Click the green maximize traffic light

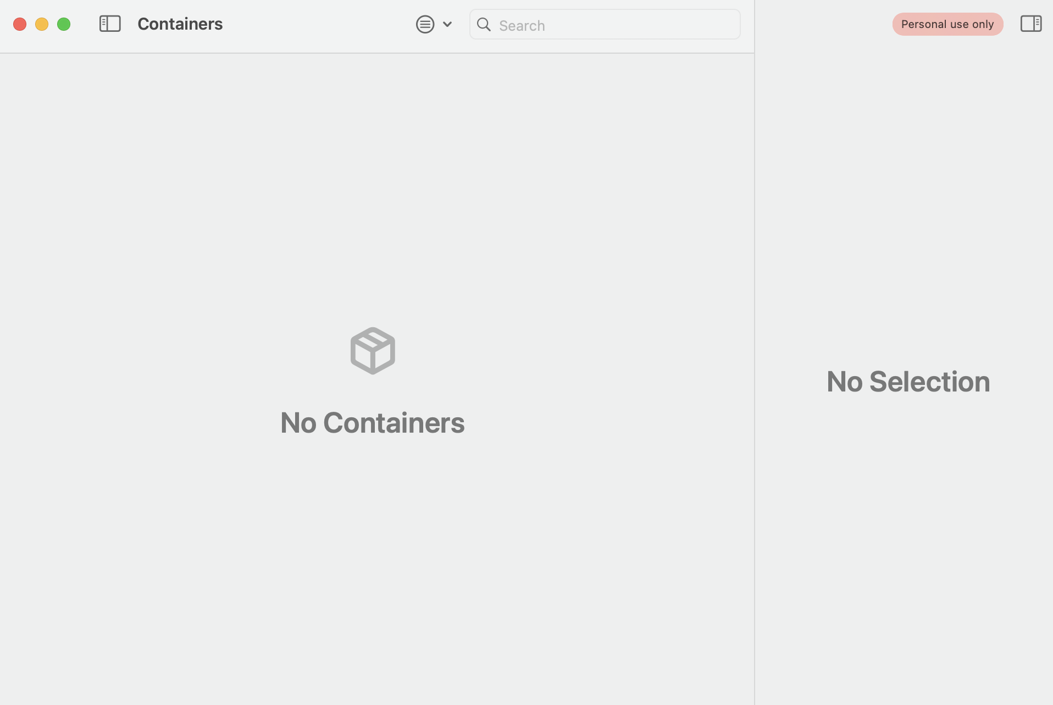64,24
